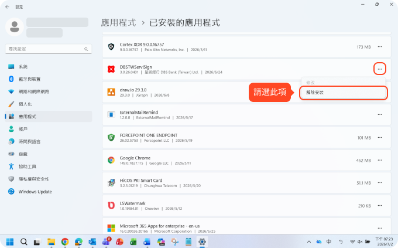Screen dimensions: 398x248
Task: Click the magnifier icon in the settings search box
Action: tap(86, 49)
